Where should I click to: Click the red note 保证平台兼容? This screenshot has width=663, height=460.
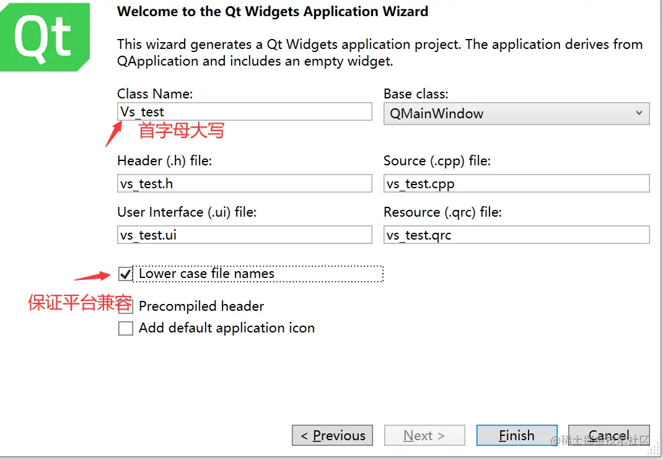pos(79,303)
